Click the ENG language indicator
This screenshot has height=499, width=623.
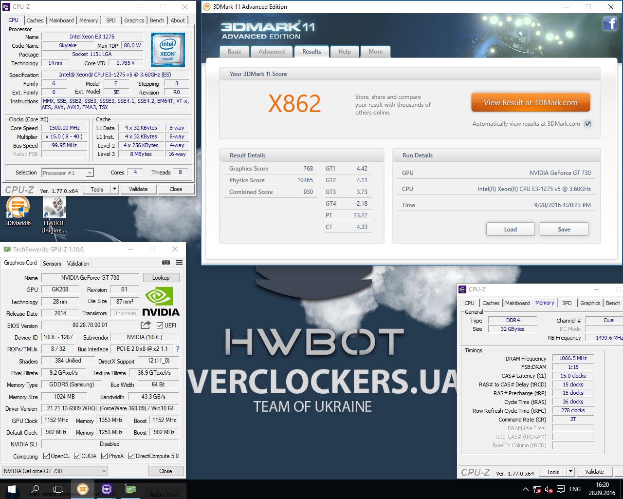pyautogui.click(x=575, y=489)
